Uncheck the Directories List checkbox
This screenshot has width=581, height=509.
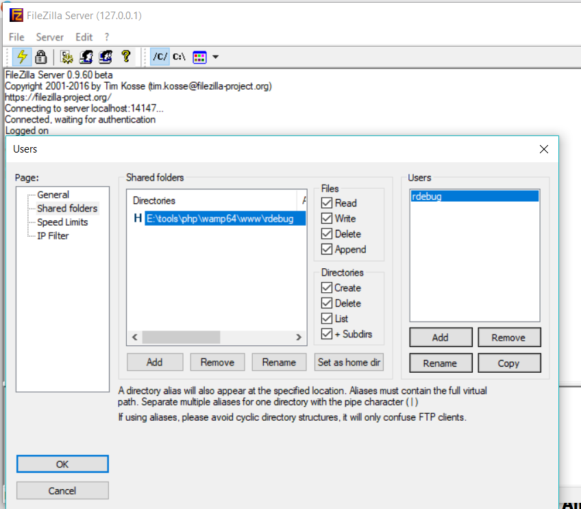pyautogui.click(x=326, y=319)
